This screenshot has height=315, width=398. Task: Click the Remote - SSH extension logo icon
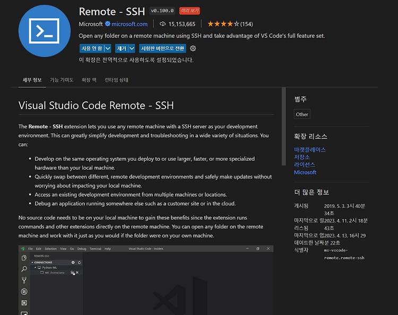45,31
